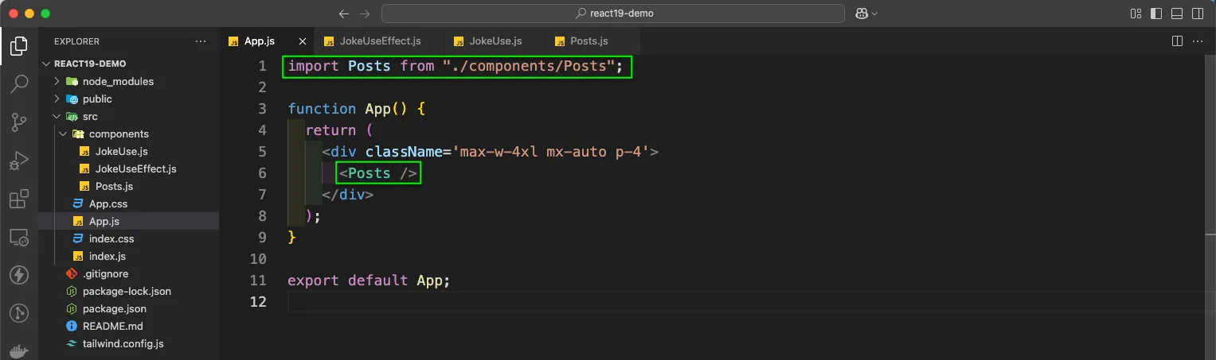Viewport: 1216px width, 360px height.
Task: Toggle secondary side bar visibility
Action: tap(1198, 14)
